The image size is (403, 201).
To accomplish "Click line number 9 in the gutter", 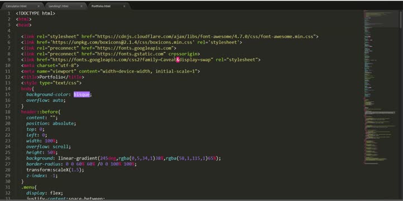I will coord(9,60).
